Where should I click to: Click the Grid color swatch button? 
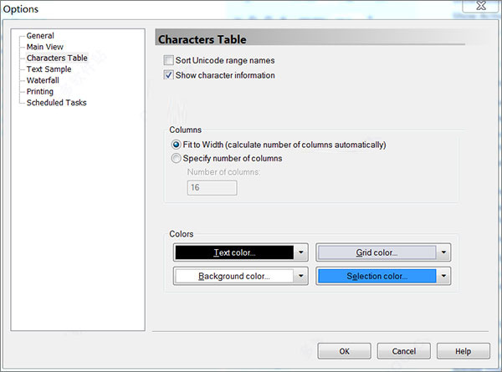[376, 252]
